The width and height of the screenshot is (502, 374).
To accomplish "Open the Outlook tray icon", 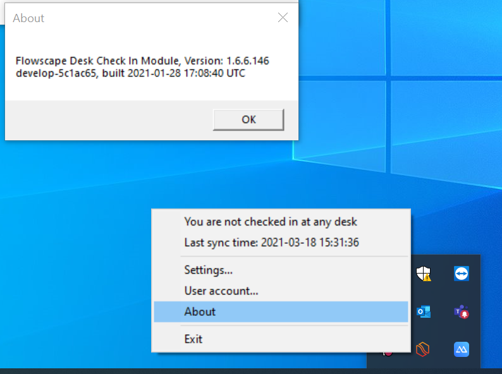I will [424, 311].
